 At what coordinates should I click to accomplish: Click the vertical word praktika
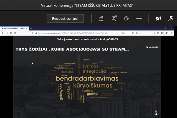pos(69,92)
